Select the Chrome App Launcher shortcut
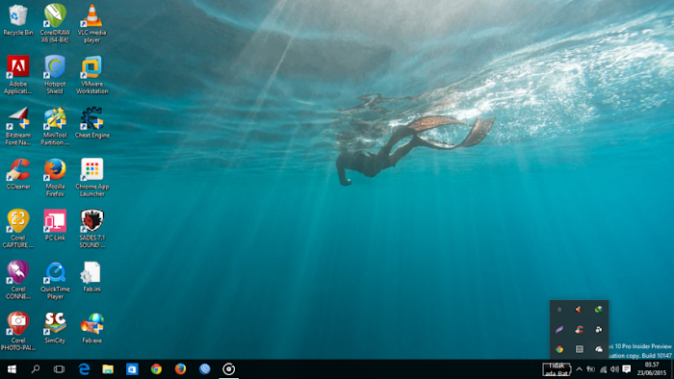The width and height of the screenshot is (674, 379). coord(92,178)
